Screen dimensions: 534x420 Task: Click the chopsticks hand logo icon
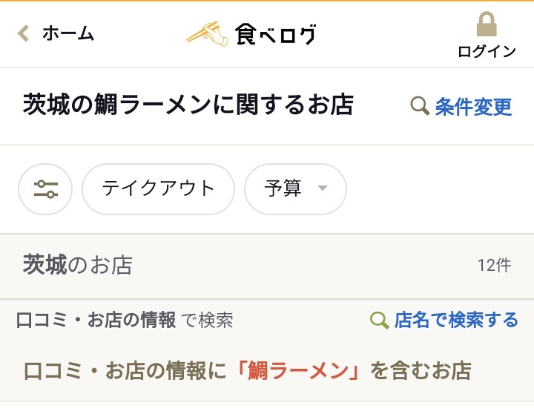pyautogui.click(x=207, y=33)
